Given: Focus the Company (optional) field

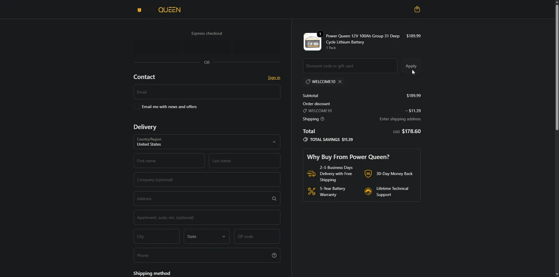Looking at the screenshot, I should [207, 180].
